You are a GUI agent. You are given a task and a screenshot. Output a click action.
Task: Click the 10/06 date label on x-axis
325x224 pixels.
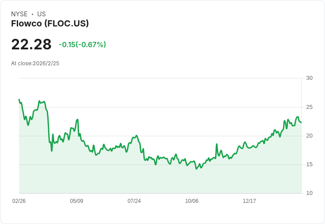coord(192,201)
